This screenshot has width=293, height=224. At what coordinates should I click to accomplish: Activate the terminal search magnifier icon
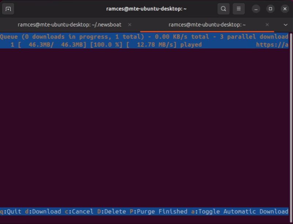pyautogui.click(x=223, y=8)
